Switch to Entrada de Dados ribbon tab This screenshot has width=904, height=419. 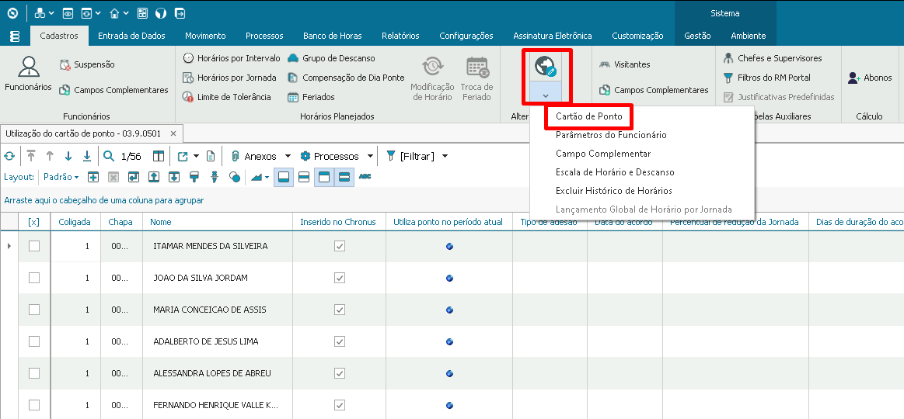pyautogui.click(x=131, y=36)
